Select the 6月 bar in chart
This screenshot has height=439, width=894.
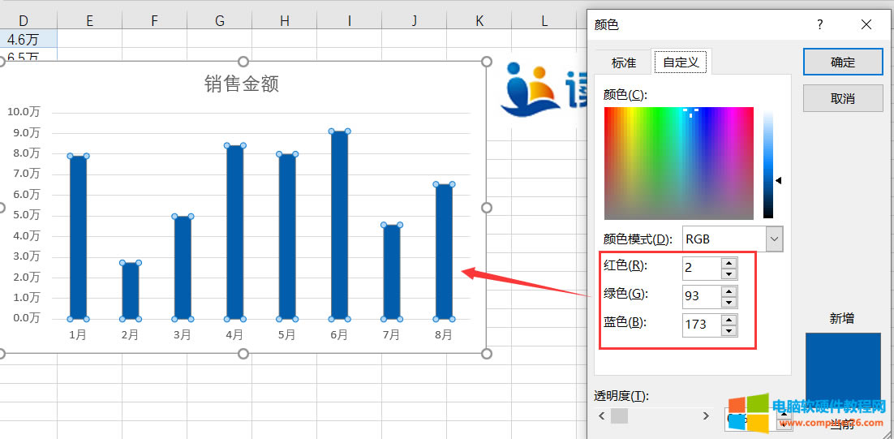click(339, 225)
